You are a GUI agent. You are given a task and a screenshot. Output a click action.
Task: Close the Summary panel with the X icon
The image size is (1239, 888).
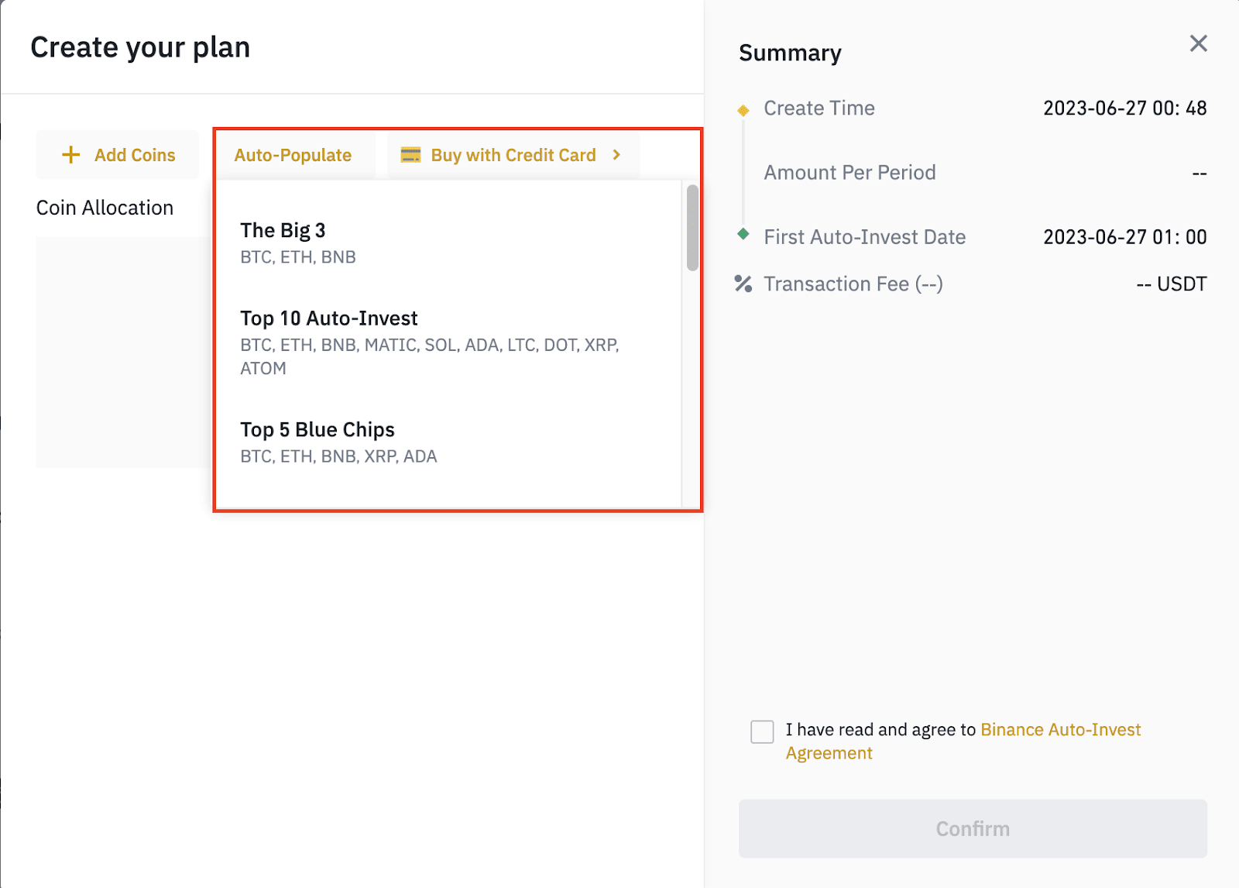1198,43
